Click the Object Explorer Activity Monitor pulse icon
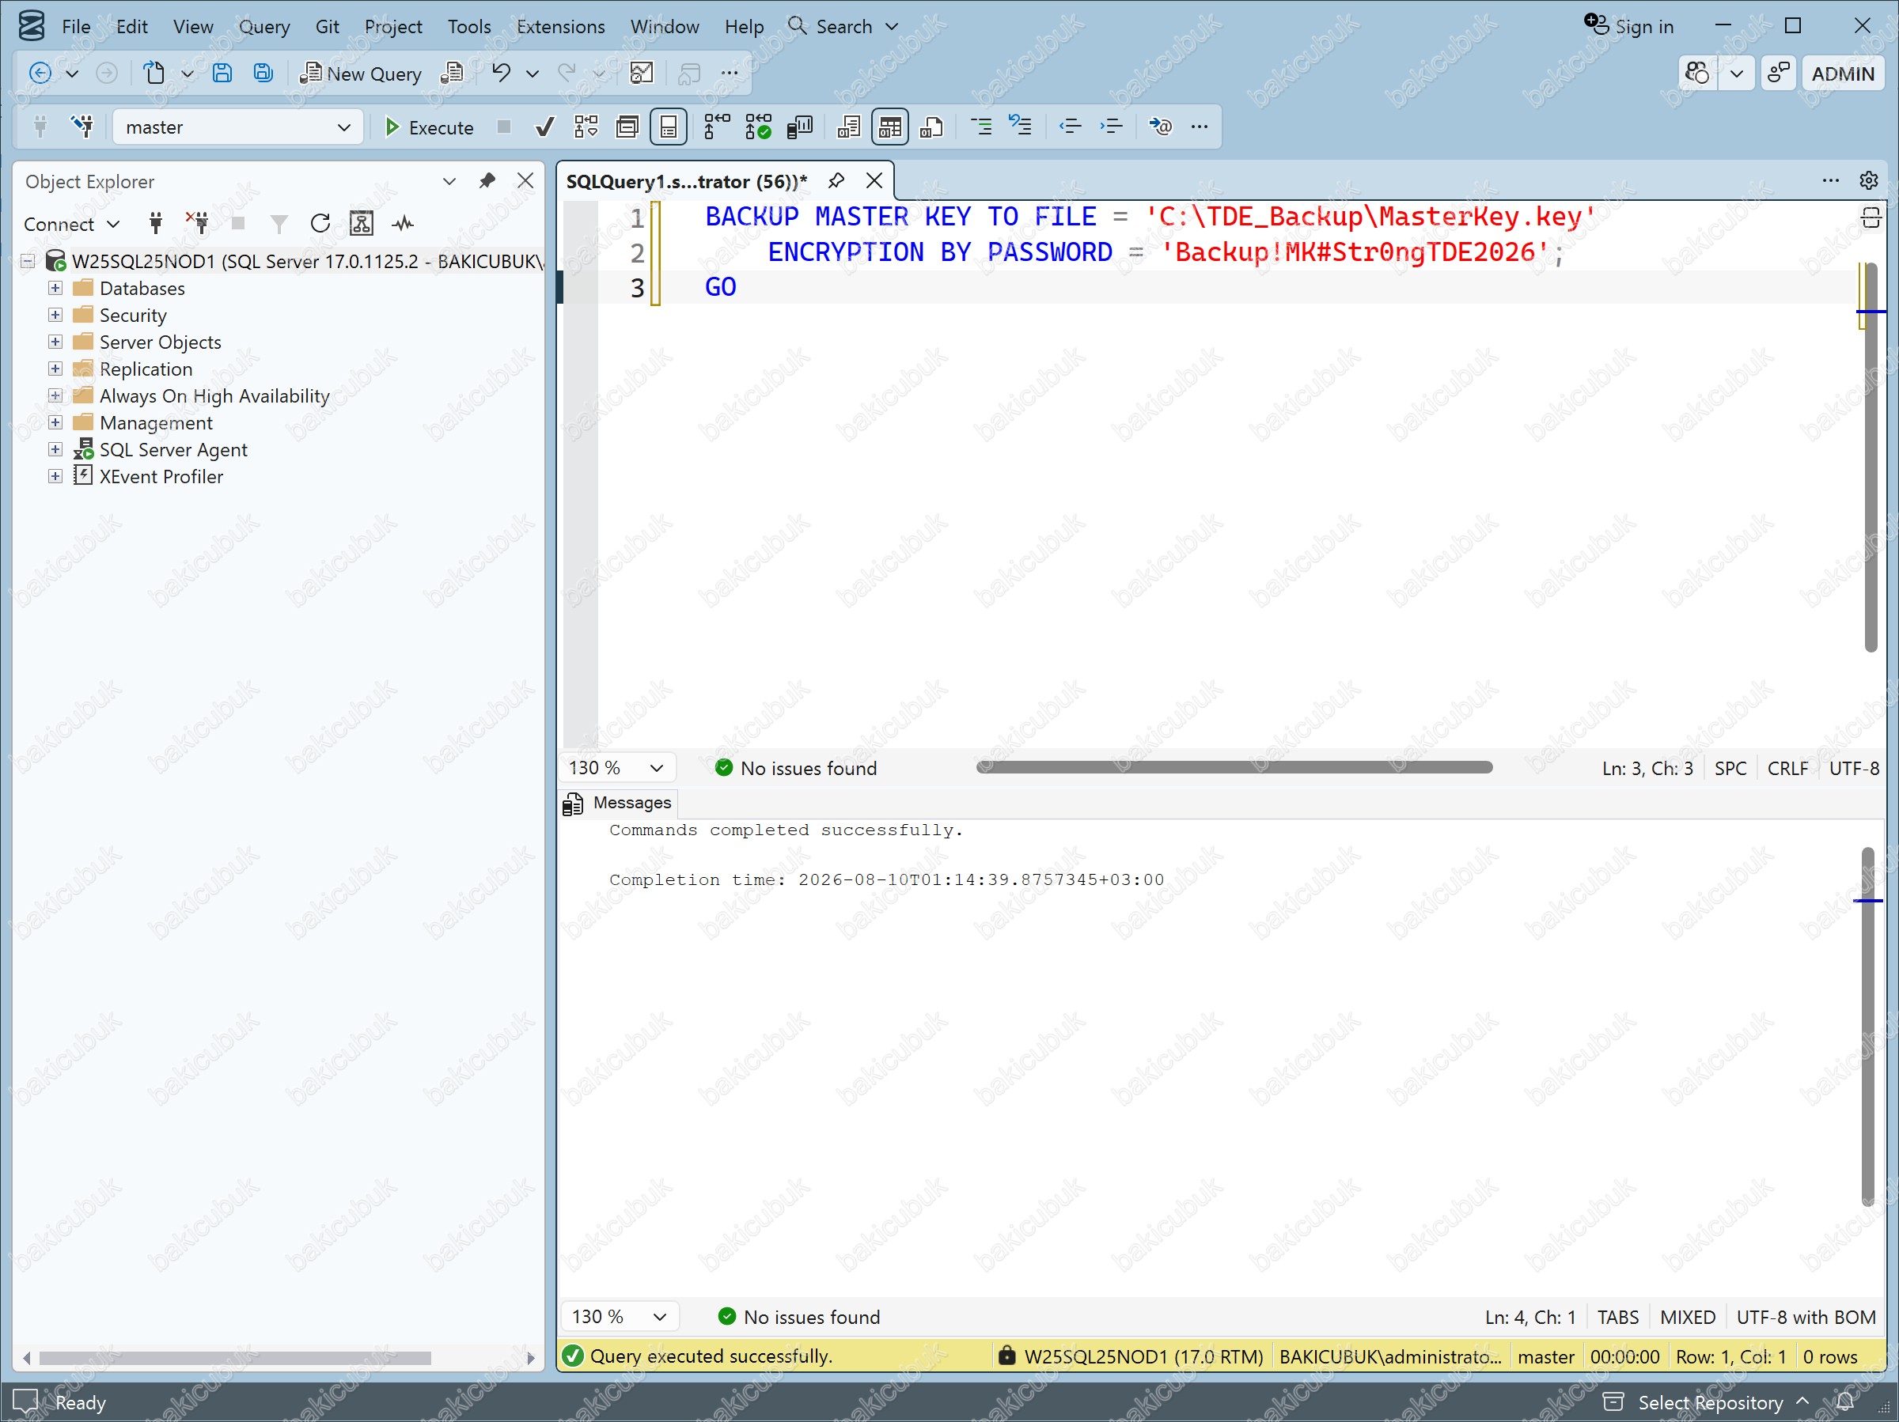This screenshot has height=1422, width=1899. [403, 224]
